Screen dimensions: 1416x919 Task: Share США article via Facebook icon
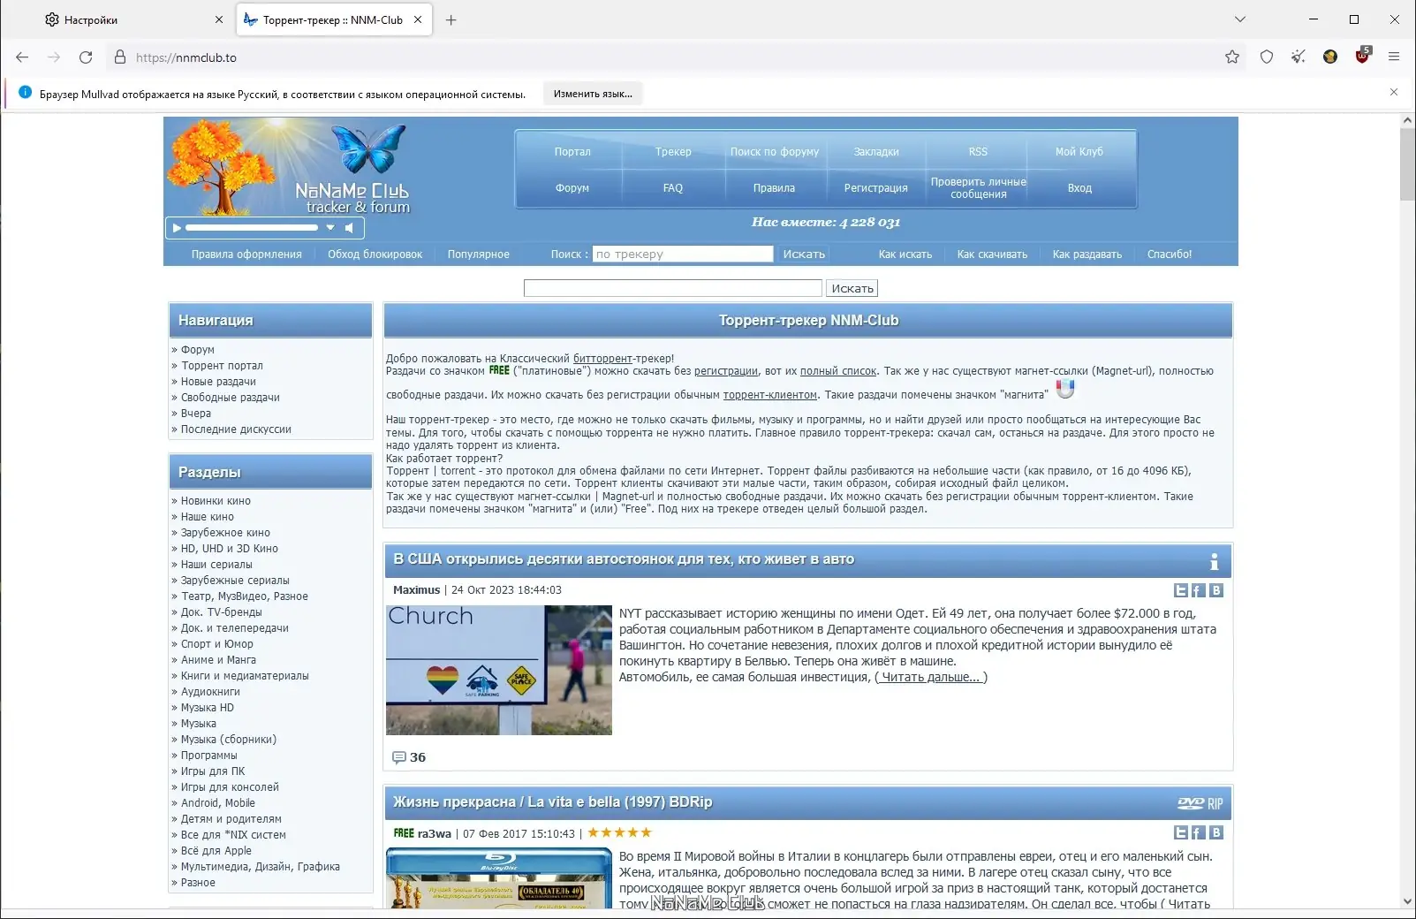(1198, 590)
